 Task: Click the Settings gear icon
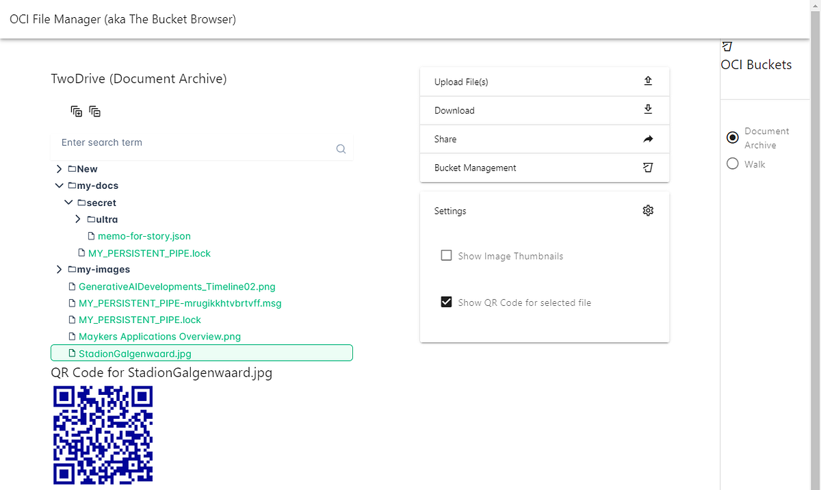point(648,211)
